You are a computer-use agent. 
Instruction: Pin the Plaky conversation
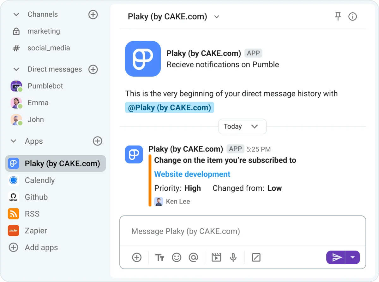tap(338, 17)
